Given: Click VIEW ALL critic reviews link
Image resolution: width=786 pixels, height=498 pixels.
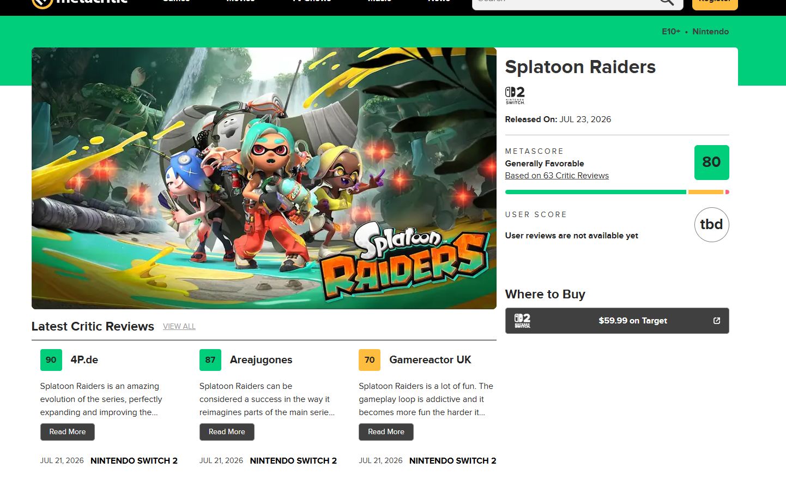Looking at the screenshot, I should click(x=179, y=326).
